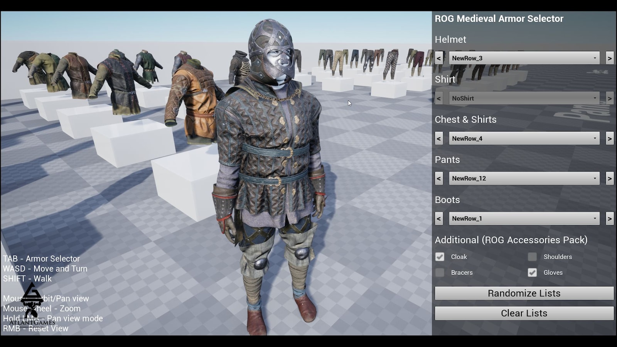Select next Shirt option arrow

coord(610,98)
